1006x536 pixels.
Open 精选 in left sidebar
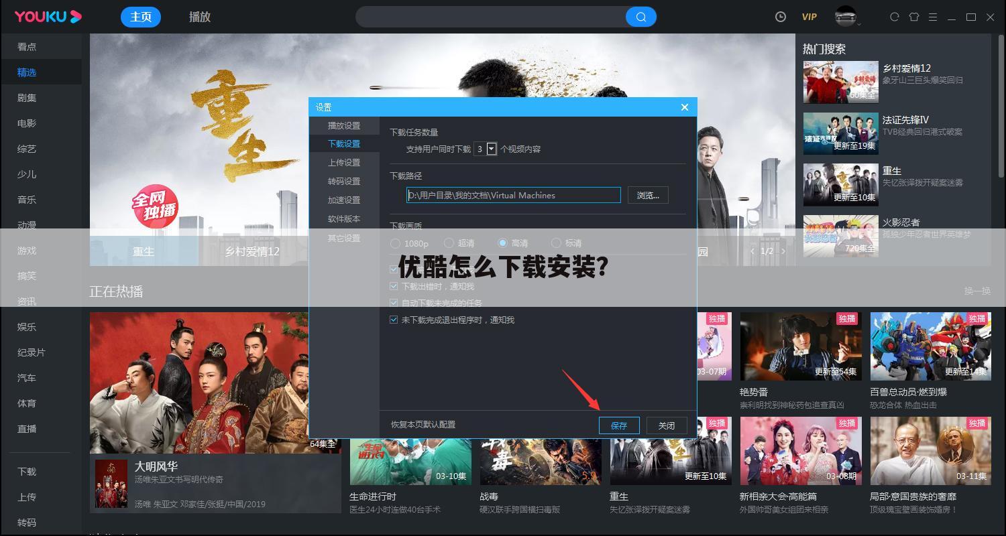(x=27, y=72)
